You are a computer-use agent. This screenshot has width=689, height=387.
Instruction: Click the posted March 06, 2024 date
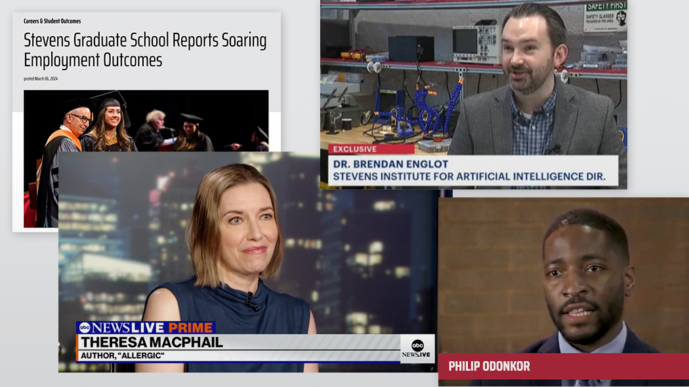pos(41,79)
